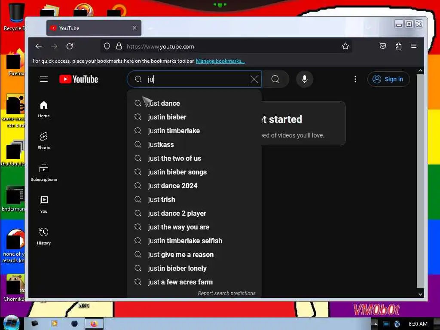Open the Home section in sidebar
The image size is (440, 330).
tap(44, 110)
